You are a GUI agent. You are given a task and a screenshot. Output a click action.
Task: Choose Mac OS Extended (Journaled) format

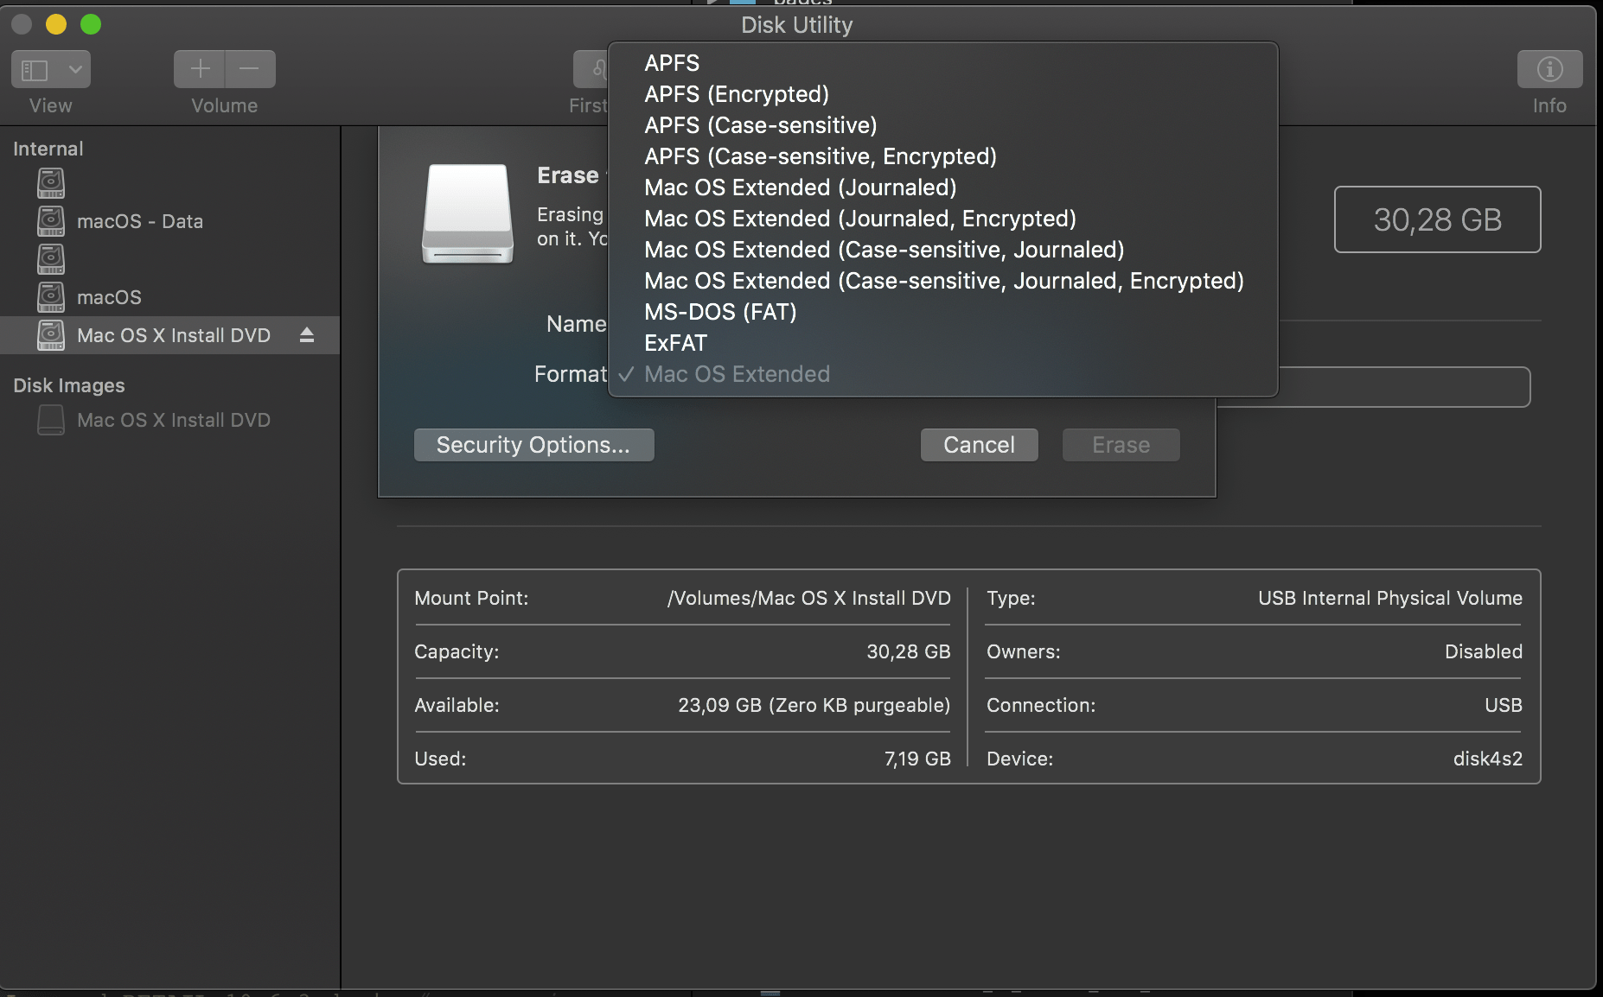click(x=942, y=187)
